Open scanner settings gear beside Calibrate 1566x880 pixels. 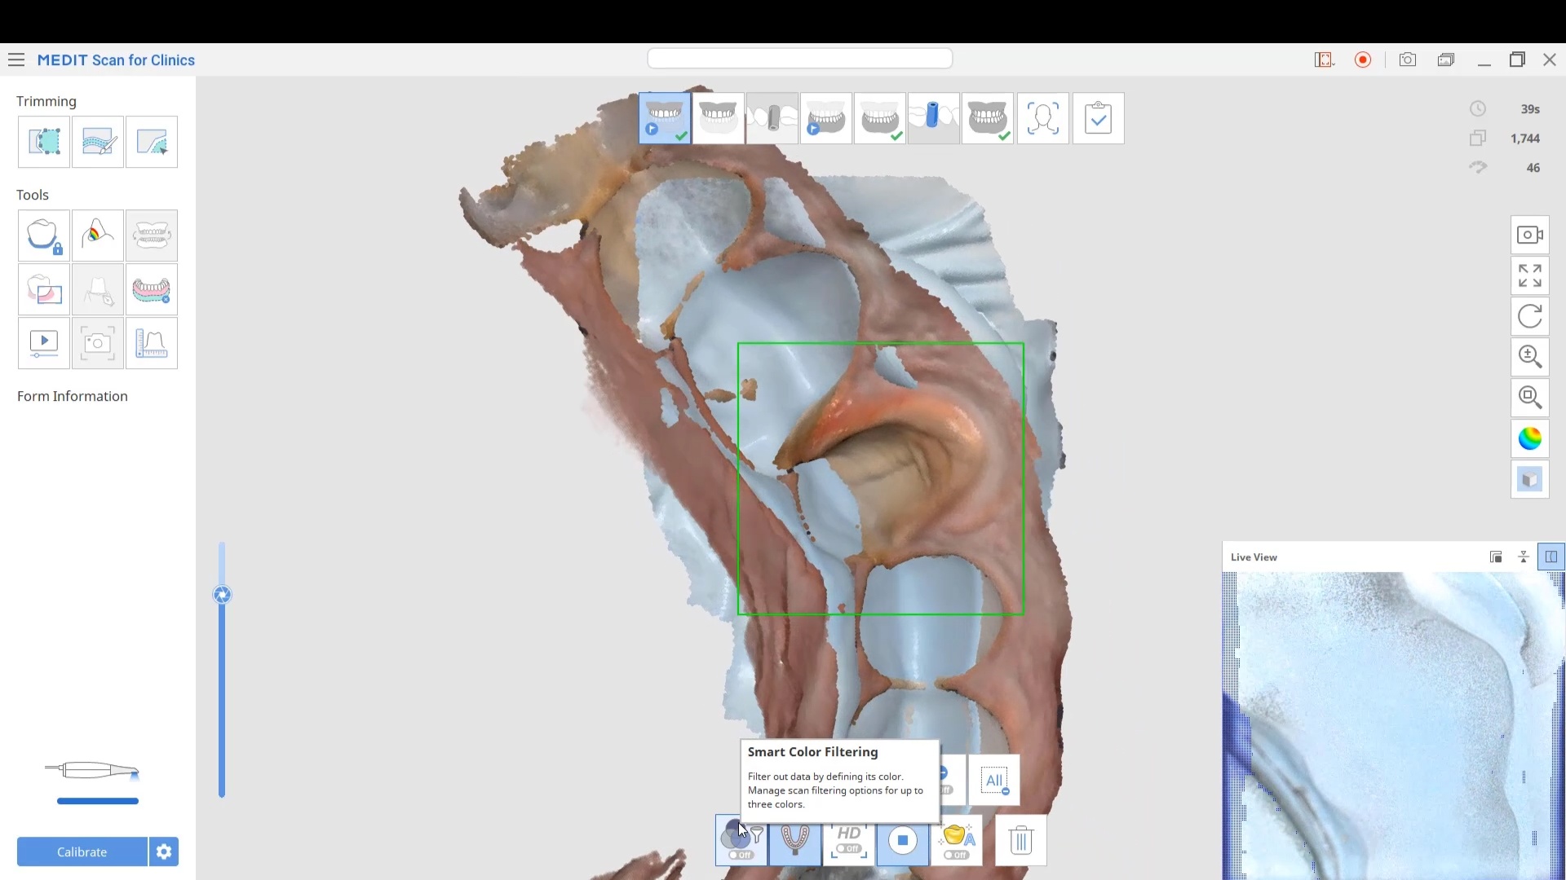click(x=164, y=851)
